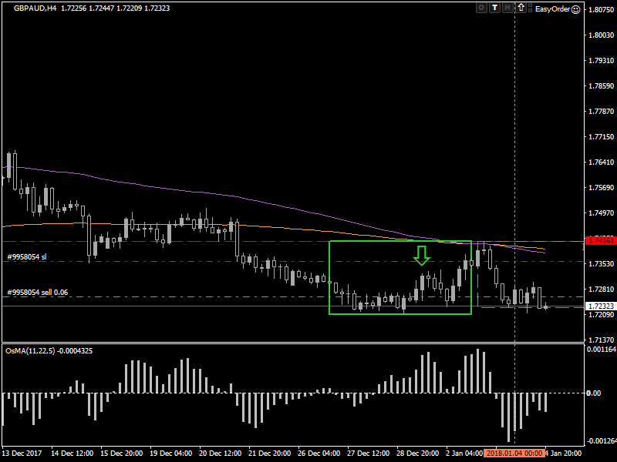Click the T button in the EasyOrder panel
This screenshot has height=462, width=617.
(x=494, y=8)
